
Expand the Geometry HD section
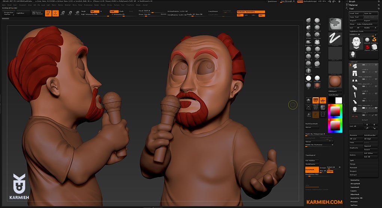357,198
